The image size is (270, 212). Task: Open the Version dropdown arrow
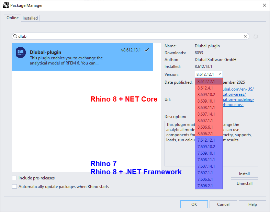click(x=220, y=74)
